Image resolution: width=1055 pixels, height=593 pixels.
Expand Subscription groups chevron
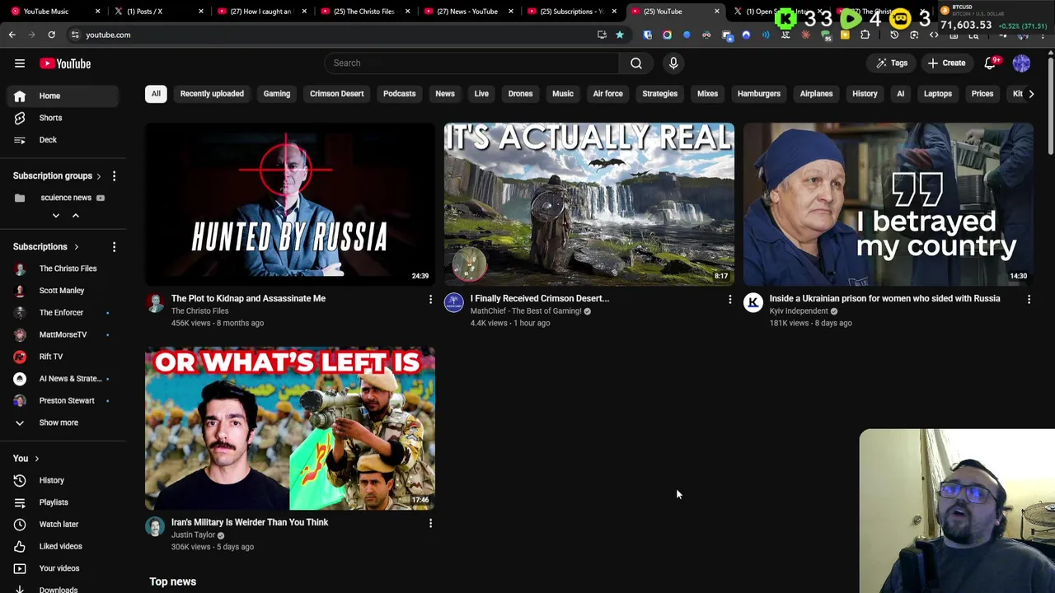[x=98, y=175]
